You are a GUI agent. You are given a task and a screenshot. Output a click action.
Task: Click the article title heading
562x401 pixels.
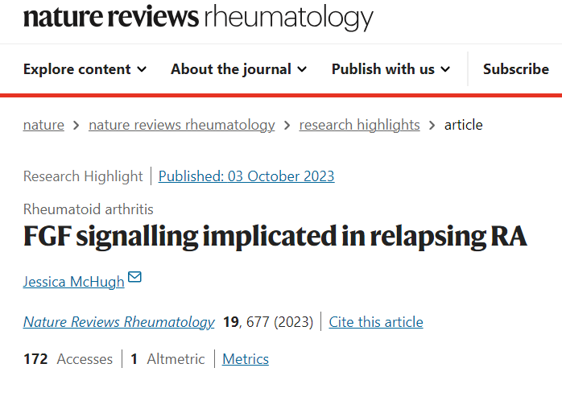275,238
